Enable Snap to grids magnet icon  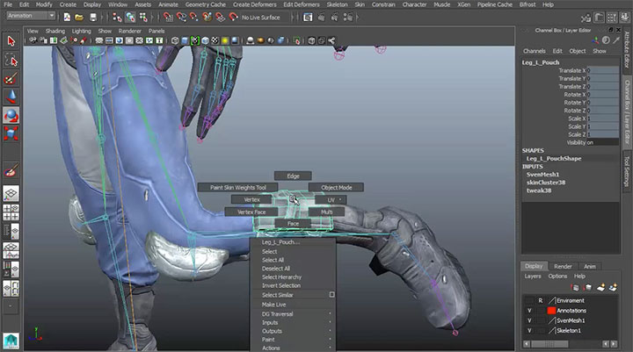pyautogui.click(x=168, y=18)
